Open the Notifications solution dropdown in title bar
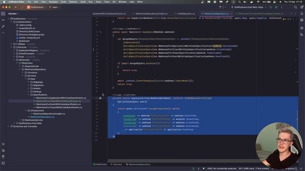The height and width of the screenshot is (171, 305). [36, 7]
